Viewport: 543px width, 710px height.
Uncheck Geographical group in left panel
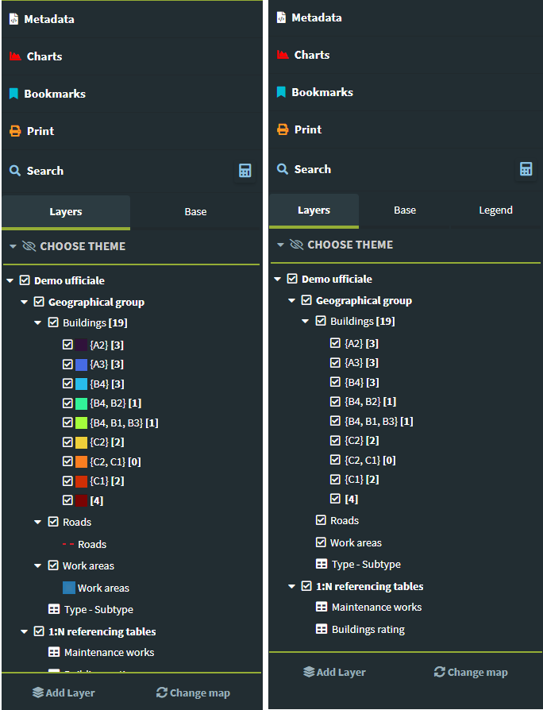pos(39,302)
